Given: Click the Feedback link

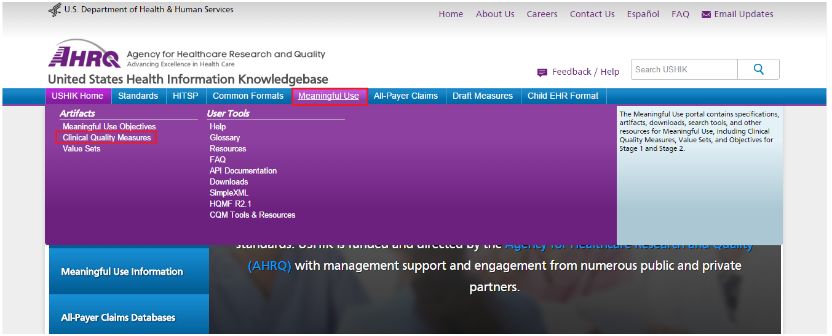Looking at the screenshot, I should pos(571,72).
